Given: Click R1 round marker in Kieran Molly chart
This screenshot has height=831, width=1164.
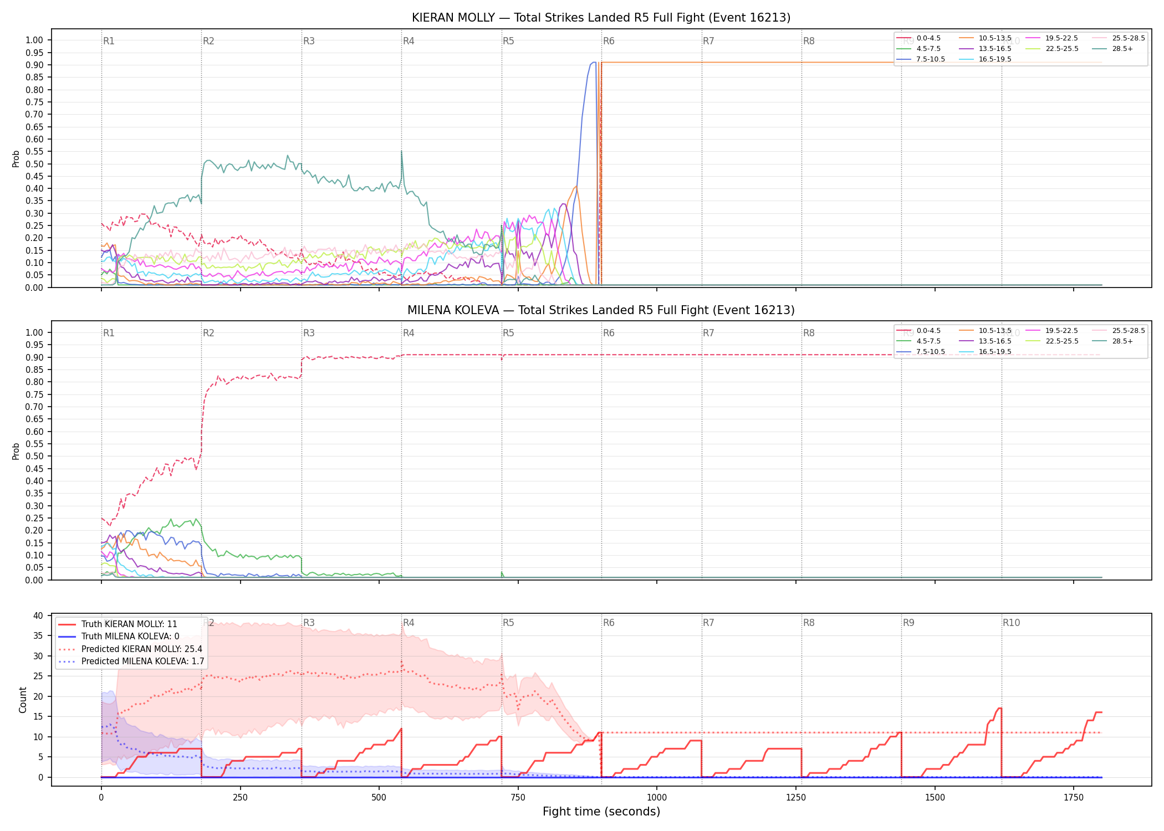Looking at the screenshot, I should [x=109, y=41].
